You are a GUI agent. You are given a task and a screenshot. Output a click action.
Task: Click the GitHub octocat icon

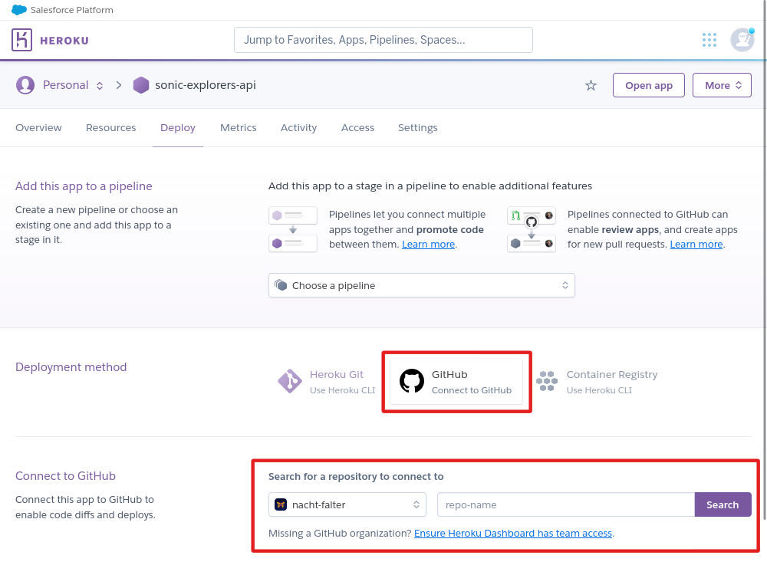412,381
